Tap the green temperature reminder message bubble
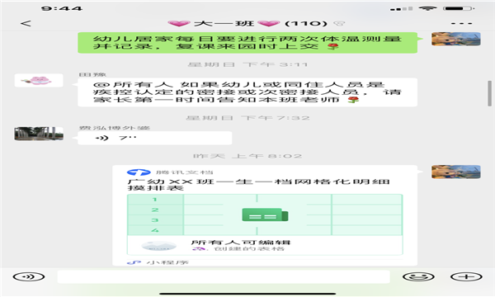The image size is (495, 297). point(247,43)
